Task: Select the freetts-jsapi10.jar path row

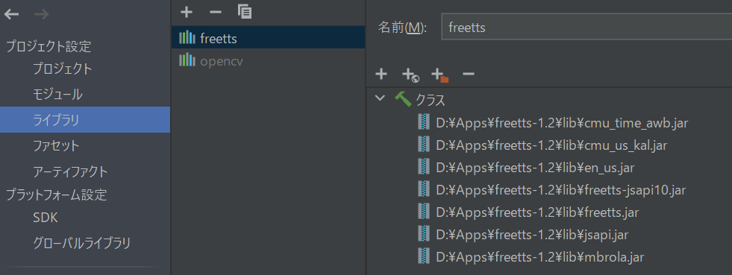Action: pyautogui.click(x=560, y=190)
